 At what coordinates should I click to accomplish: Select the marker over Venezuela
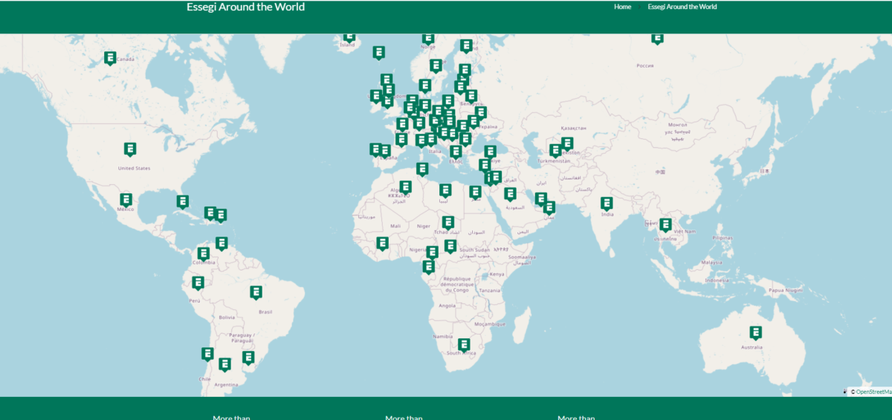(222, 243)
